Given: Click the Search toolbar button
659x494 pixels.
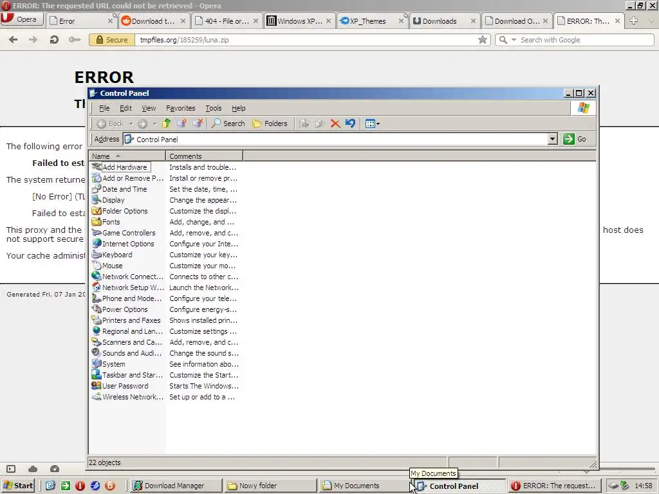Looking at the screenshot, I should pos(228,123).
